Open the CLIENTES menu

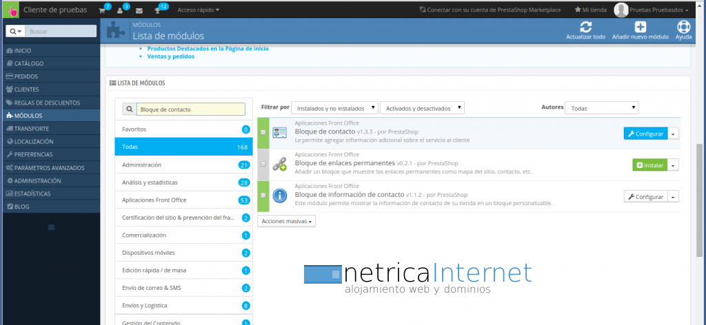pos(51,90)
